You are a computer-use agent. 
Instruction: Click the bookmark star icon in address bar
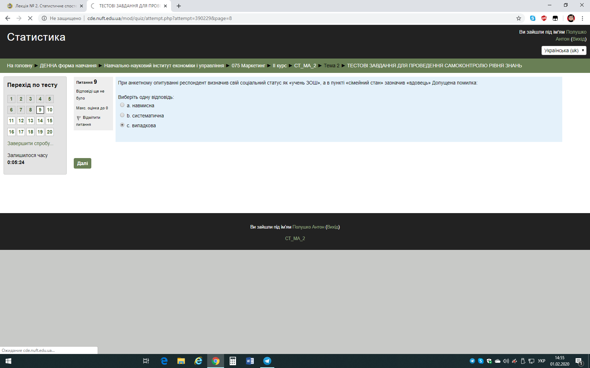(518, 18)
